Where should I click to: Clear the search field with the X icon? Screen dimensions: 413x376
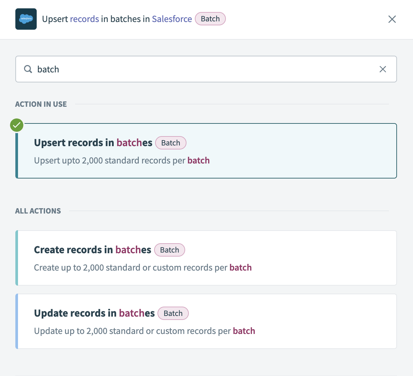point(383,69)
